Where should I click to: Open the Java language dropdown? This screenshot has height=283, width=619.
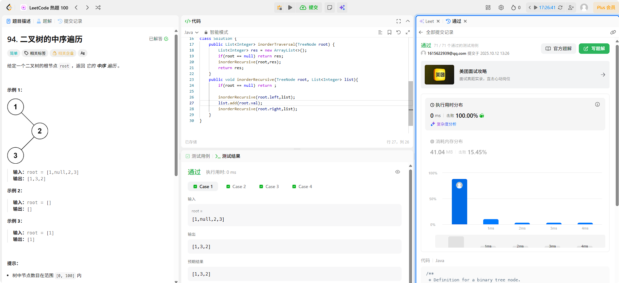191,32
